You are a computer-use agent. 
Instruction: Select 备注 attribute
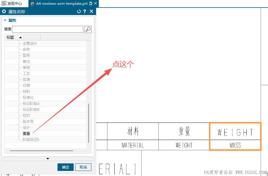click(26, 62)
